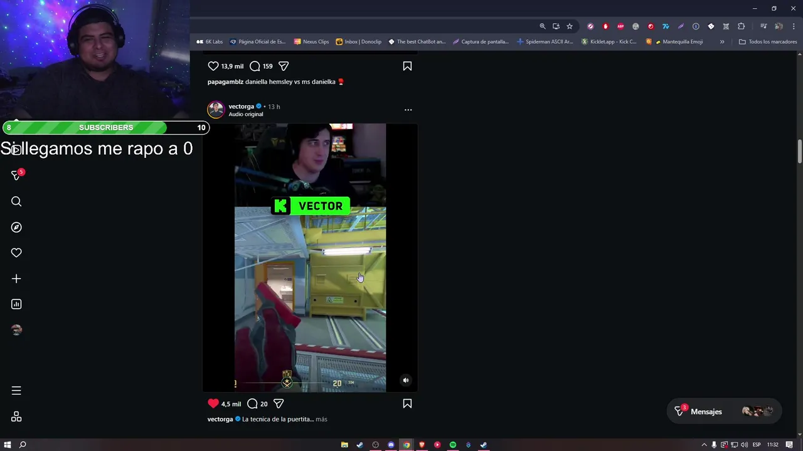
Task: Expand the hidden bookmarks chevron
Action: tap(722, 41)
